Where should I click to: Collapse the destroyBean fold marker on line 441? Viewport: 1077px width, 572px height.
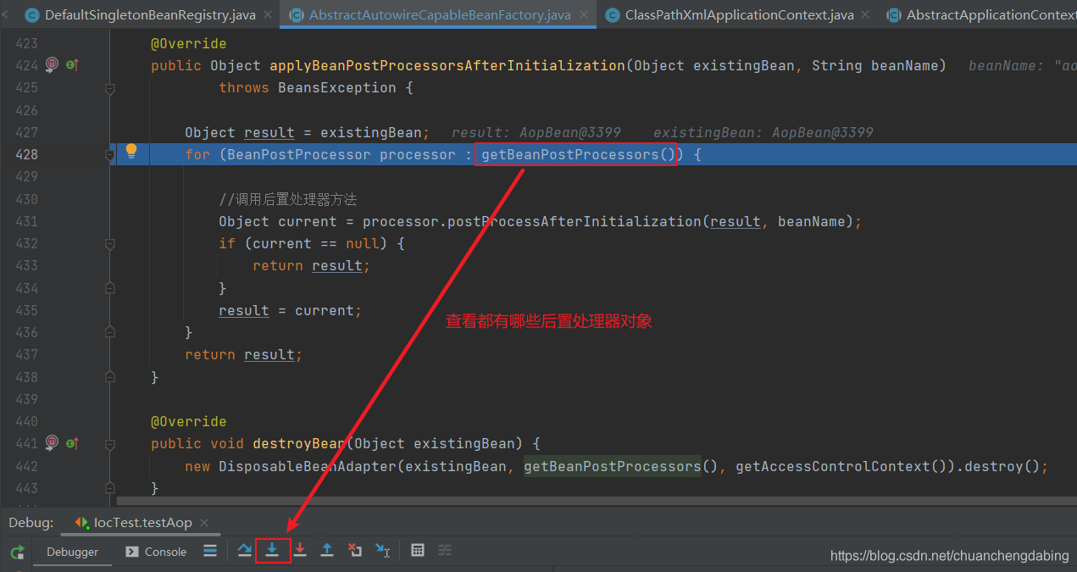click(x=109, y=444)
